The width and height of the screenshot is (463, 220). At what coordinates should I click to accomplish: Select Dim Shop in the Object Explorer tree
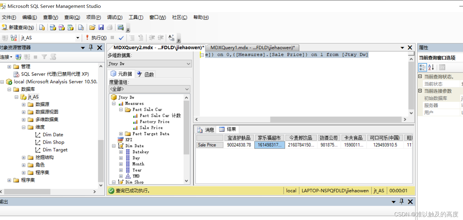coord(53,142)
